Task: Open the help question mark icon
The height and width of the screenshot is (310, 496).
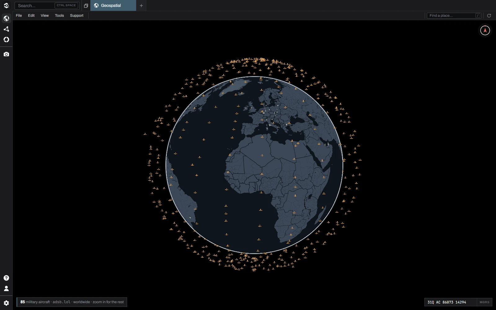Action: [6, 278]
